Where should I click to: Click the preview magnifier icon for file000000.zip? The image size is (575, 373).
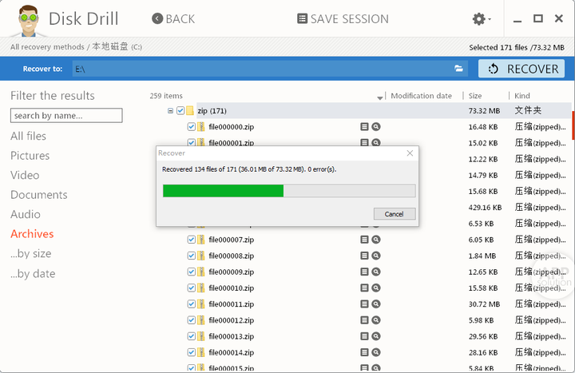(x=376, y=127)
